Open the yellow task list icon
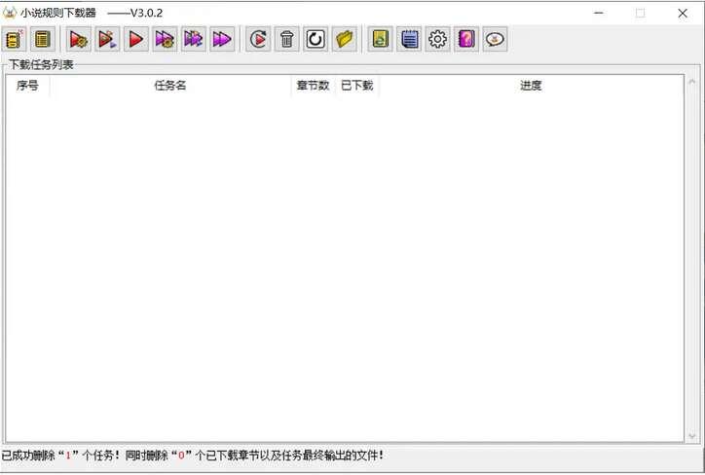 pyautogui.click(x=42, y=39)
